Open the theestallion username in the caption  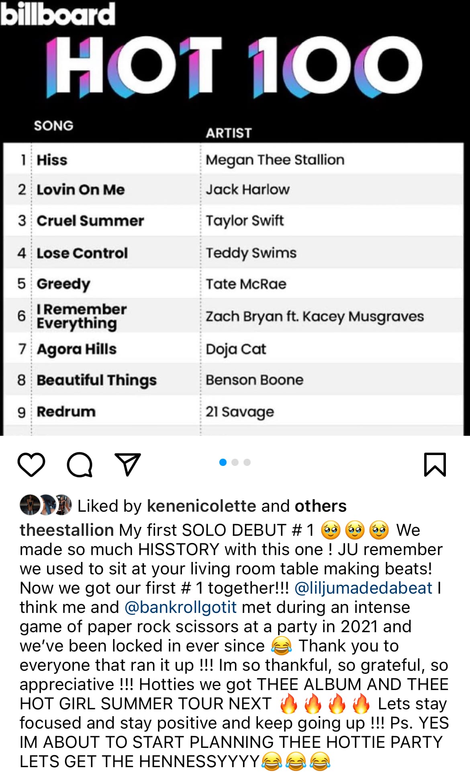coord(67,530)
